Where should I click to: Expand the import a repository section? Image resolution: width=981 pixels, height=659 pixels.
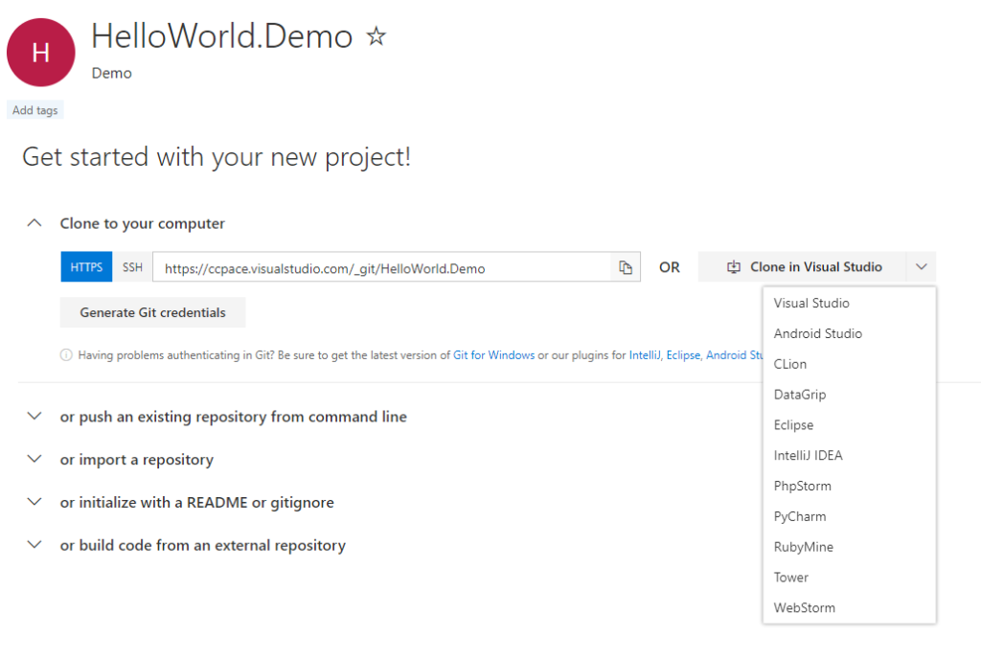coord(34,459)
